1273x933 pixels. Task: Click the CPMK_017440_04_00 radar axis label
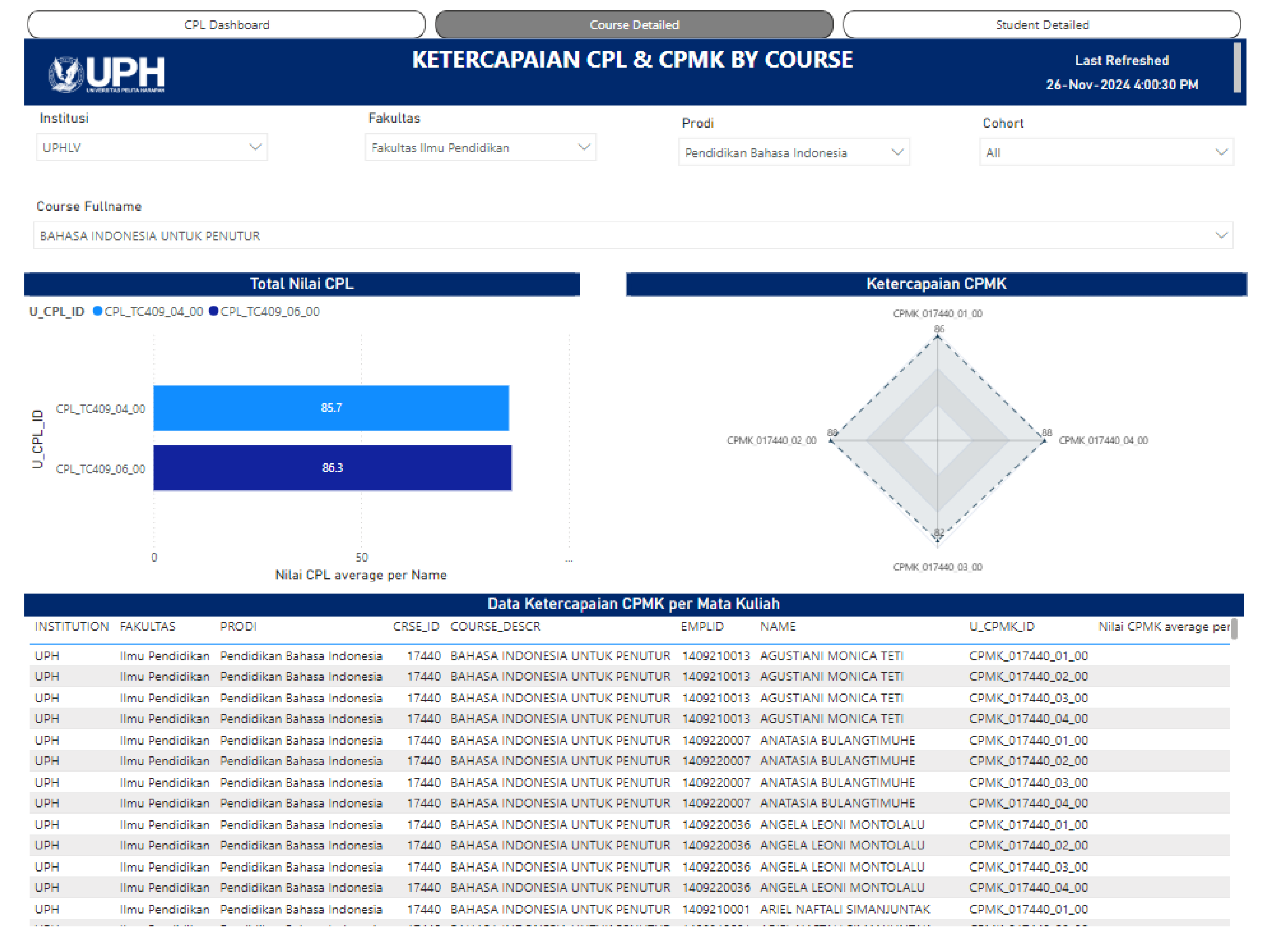pos(1103,440)
